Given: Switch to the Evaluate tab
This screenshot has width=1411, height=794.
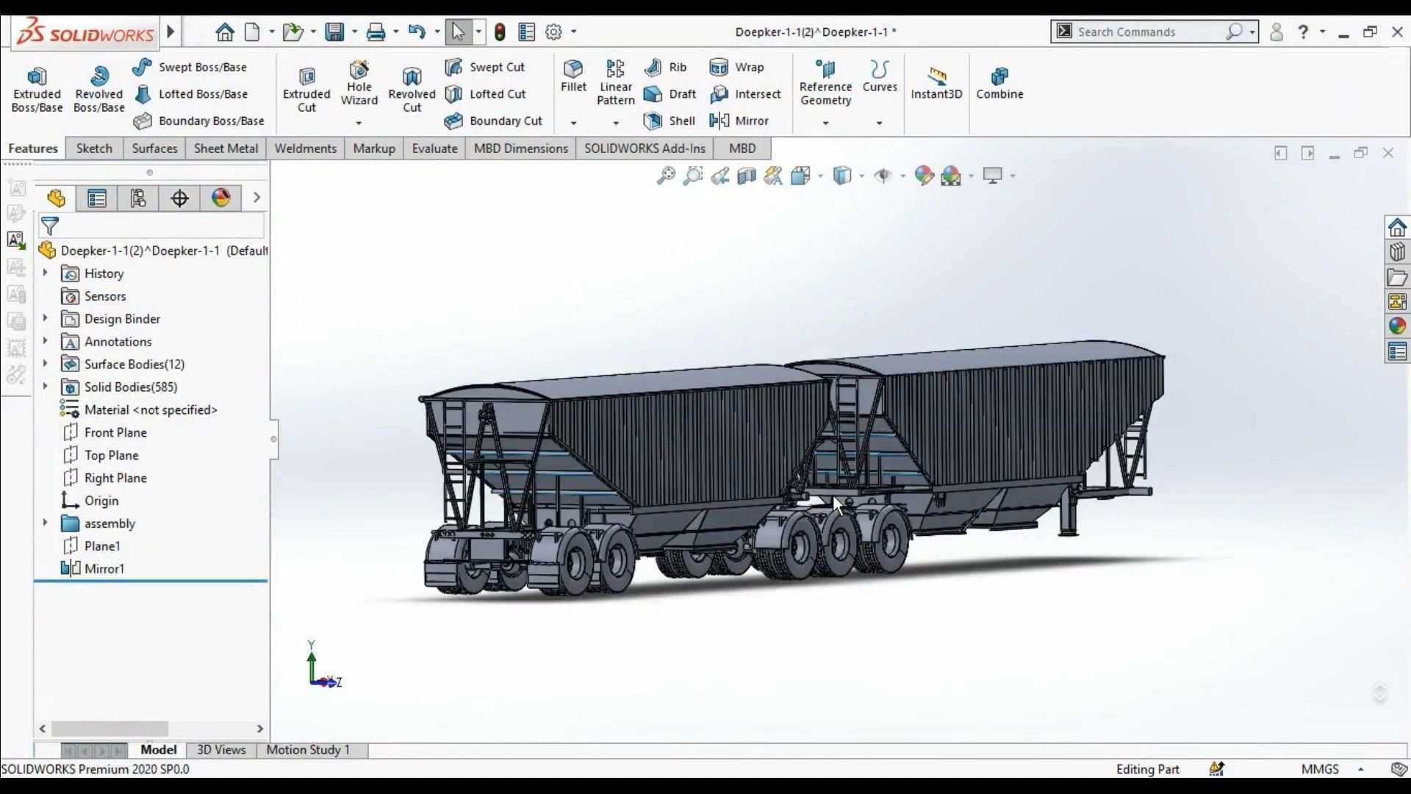Looking at the screenshot, I should click(x=434, y=148).
